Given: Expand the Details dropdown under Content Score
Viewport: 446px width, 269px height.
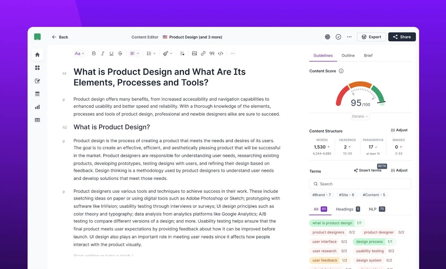Looking at the screenshot, I should click(360, 116).
